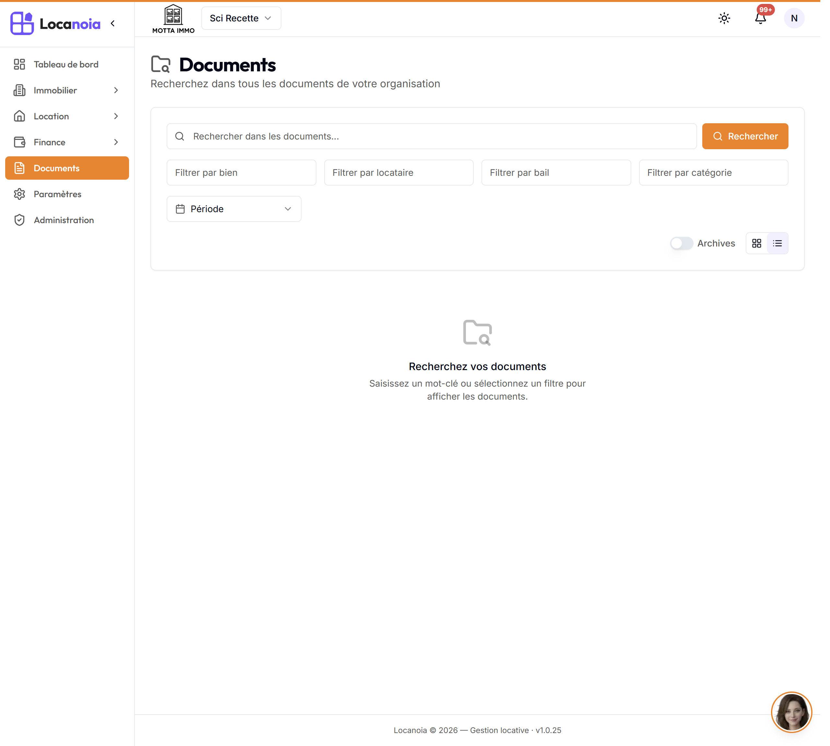
Task: Open the Filtrer par bail selector
Action: (x=556, y=173)
